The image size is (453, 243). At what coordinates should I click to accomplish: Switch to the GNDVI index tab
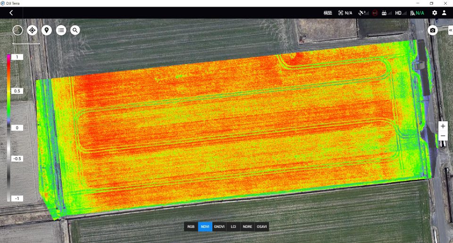point(219,227)
